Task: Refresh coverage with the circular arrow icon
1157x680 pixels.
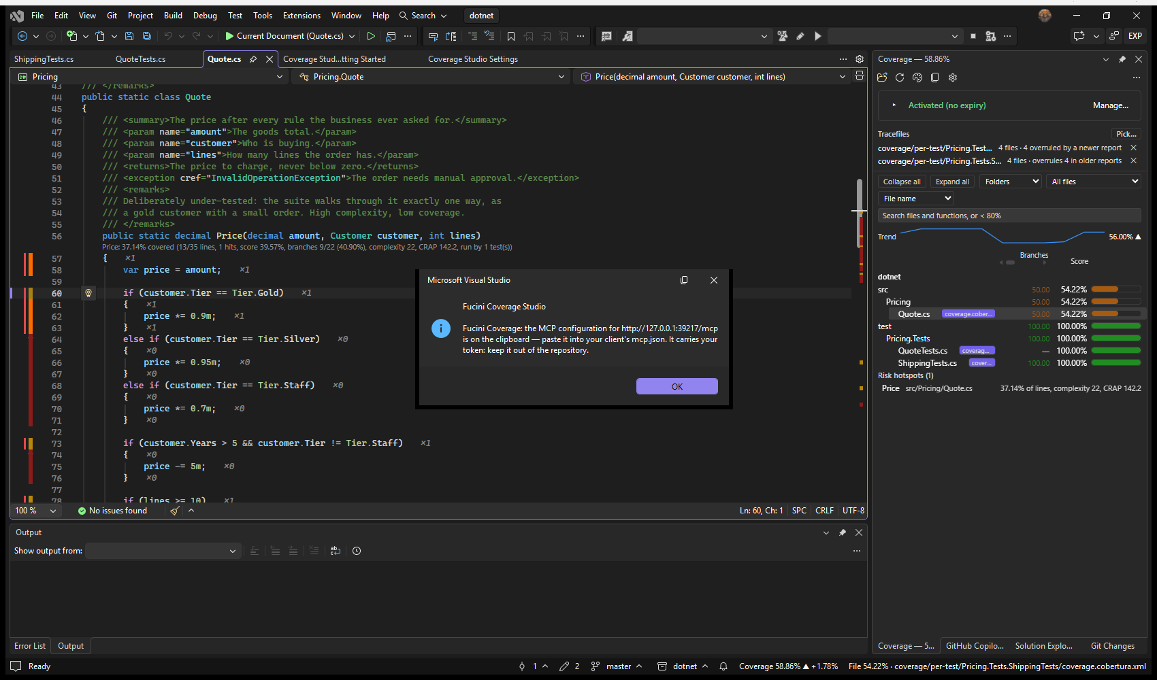Action: 900,78
